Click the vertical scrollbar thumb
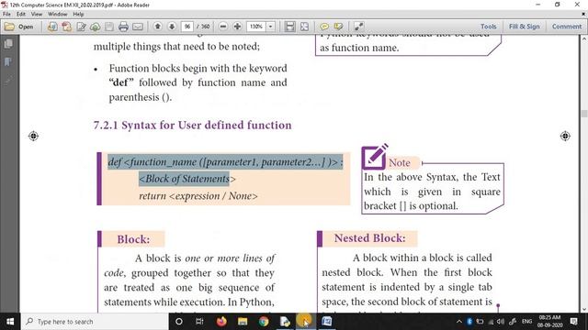Screen dimensions: 588x330 [584, 114]
